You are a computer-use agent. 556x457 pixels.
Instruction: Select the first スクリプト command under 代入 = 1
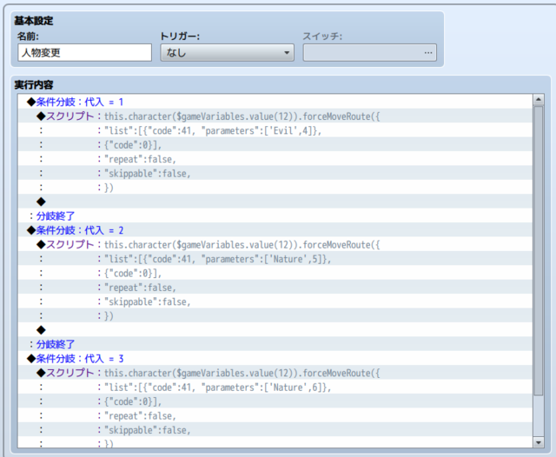275,116
